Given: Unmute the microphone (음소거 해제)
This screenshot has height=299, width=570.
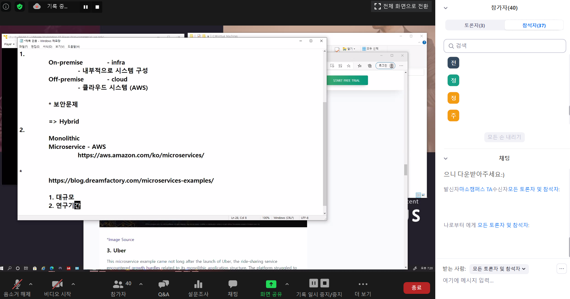Looking at the screenshot, I should (17, 285).
